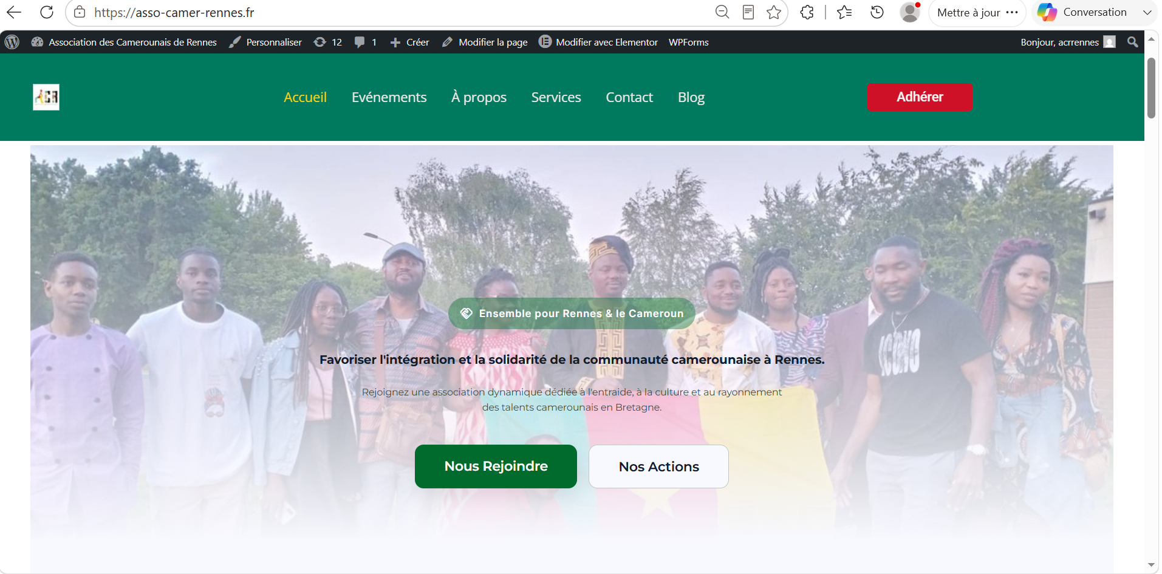Reload the page with the refresh icon
Image resolution: width=1162 pixels, height=574 pixels.
click(47, 12)
